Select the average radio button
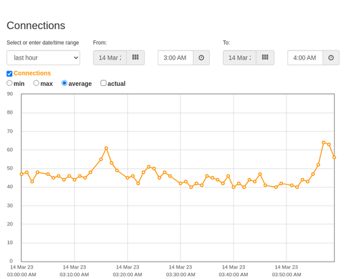 tap(64, 83)
